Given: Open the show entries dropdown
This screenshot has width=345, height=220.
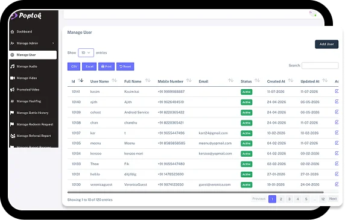Looking at the screenshot, I should [86, 53].
